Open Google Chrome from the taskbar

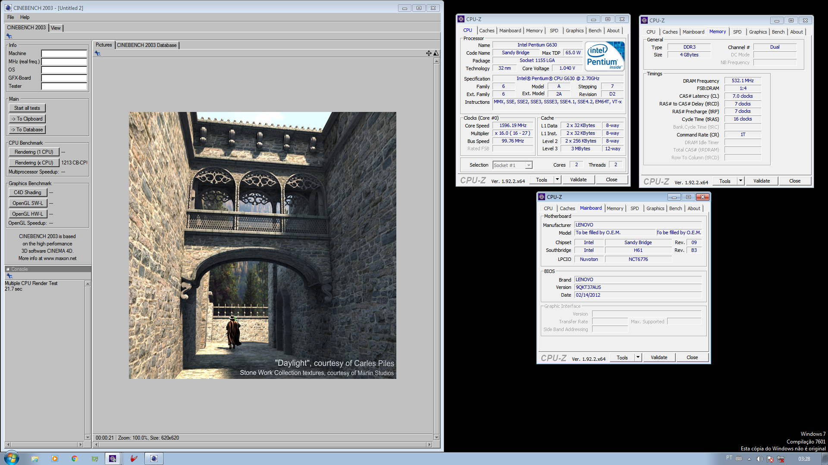point(75,459)
